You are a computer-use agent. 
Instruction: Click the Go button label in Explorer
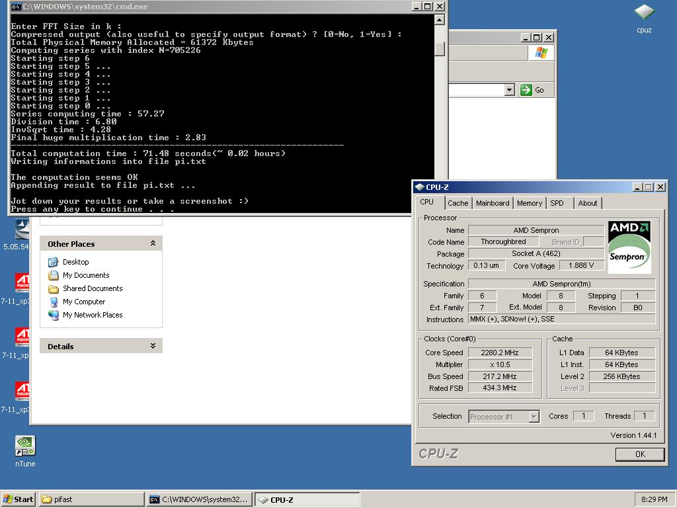(539, 90)
